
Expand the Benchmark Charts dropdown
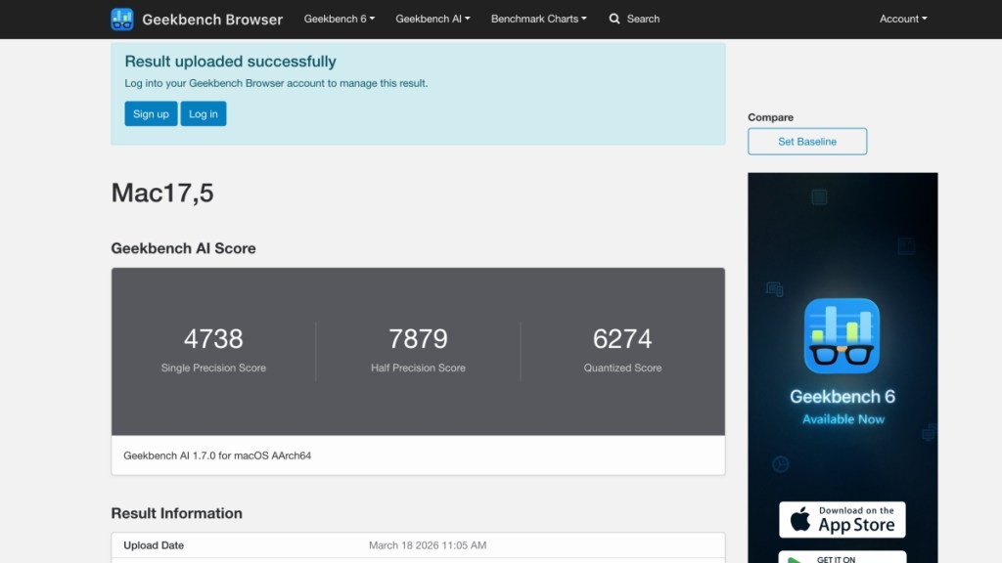538,18
